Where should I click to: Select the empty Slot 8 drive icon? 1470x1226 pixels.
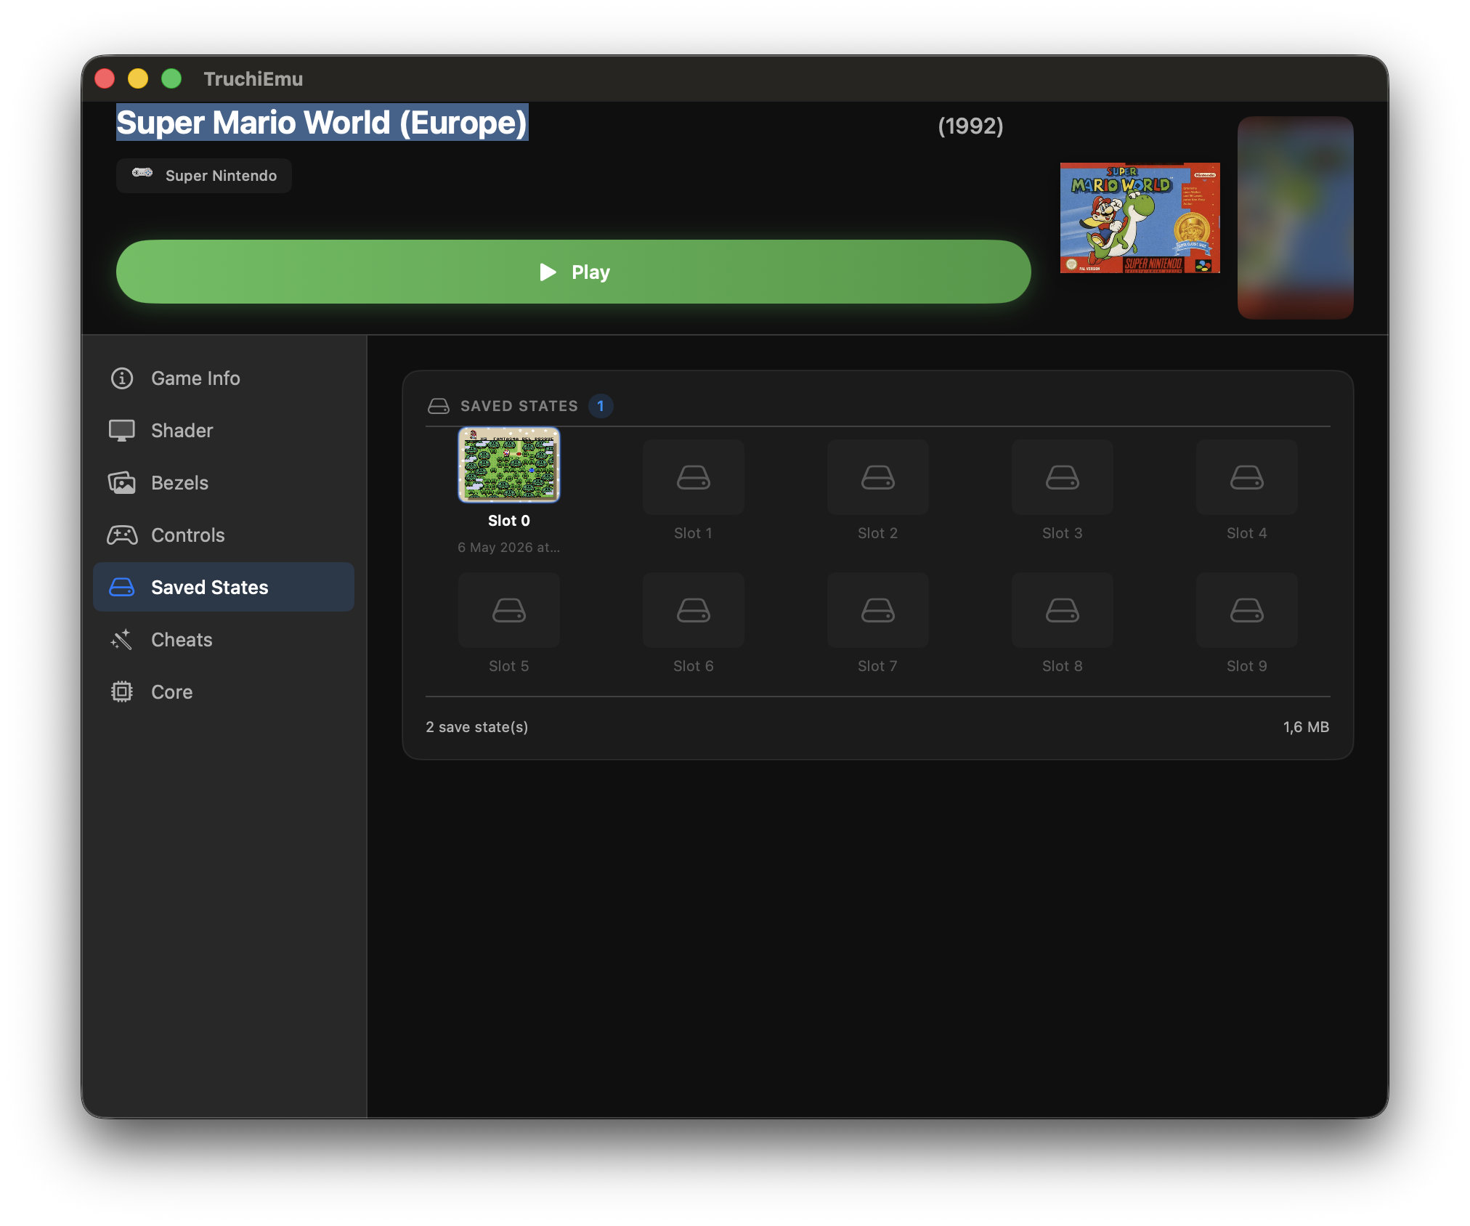tap(1063, 611)
